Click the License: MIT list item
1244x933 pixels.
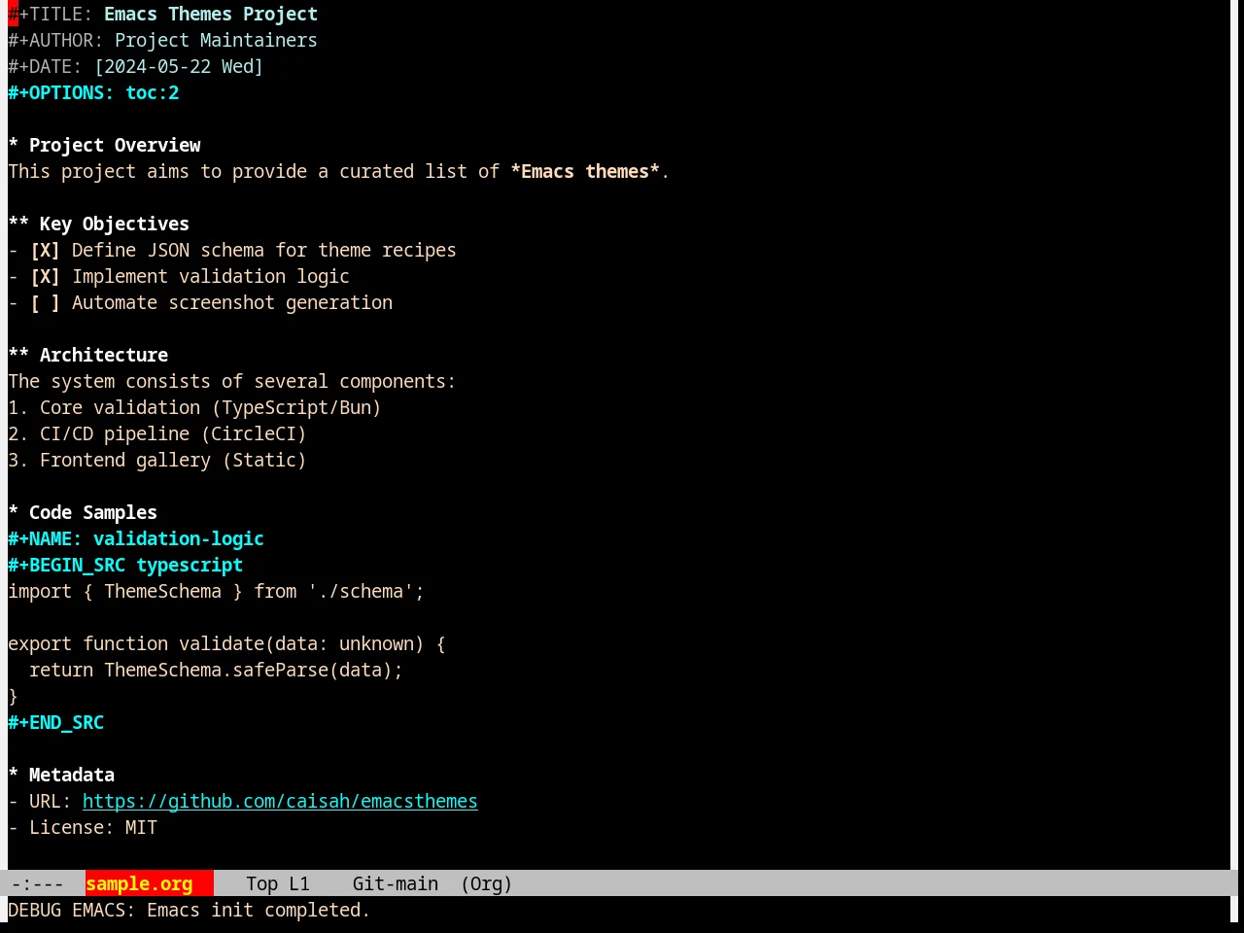click(83, 828)
